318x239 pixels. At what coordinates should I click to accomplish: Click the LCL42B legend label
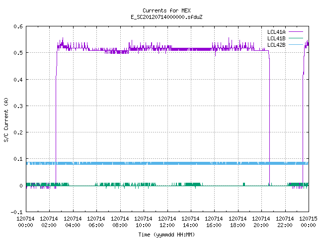pyautogui.click(x=276, y=45)
